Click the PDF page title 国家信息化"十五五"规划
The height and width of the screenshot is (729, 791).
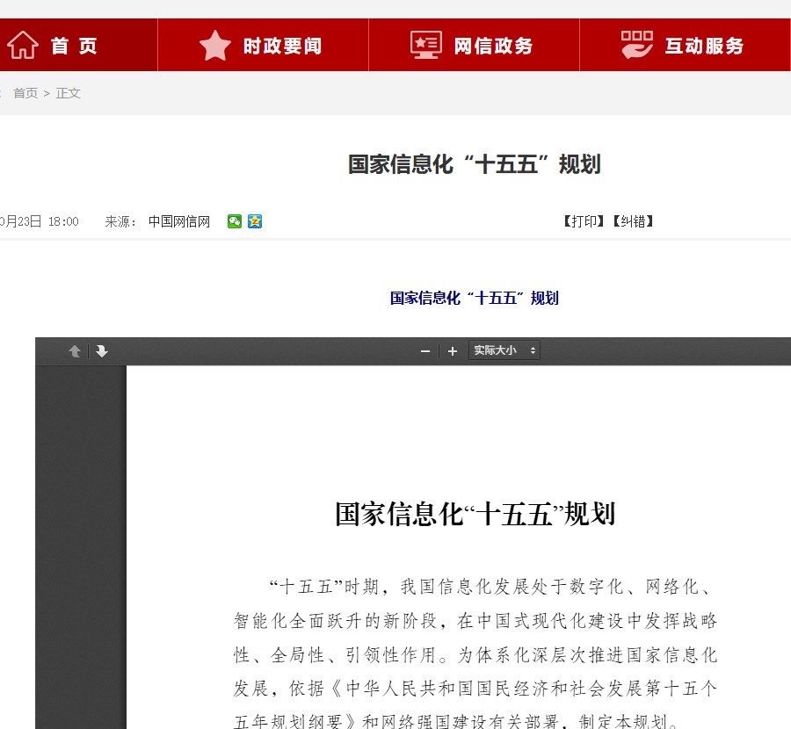pyautogui.click(x=475, y=514)
